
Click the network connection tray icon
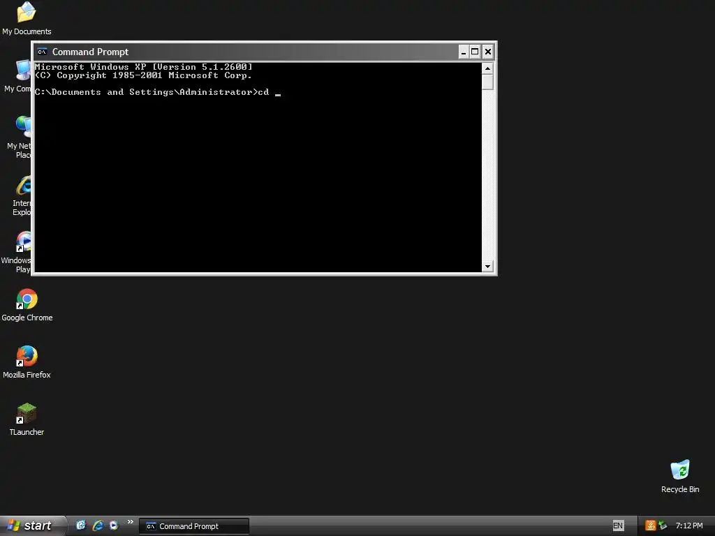(663, 526)
